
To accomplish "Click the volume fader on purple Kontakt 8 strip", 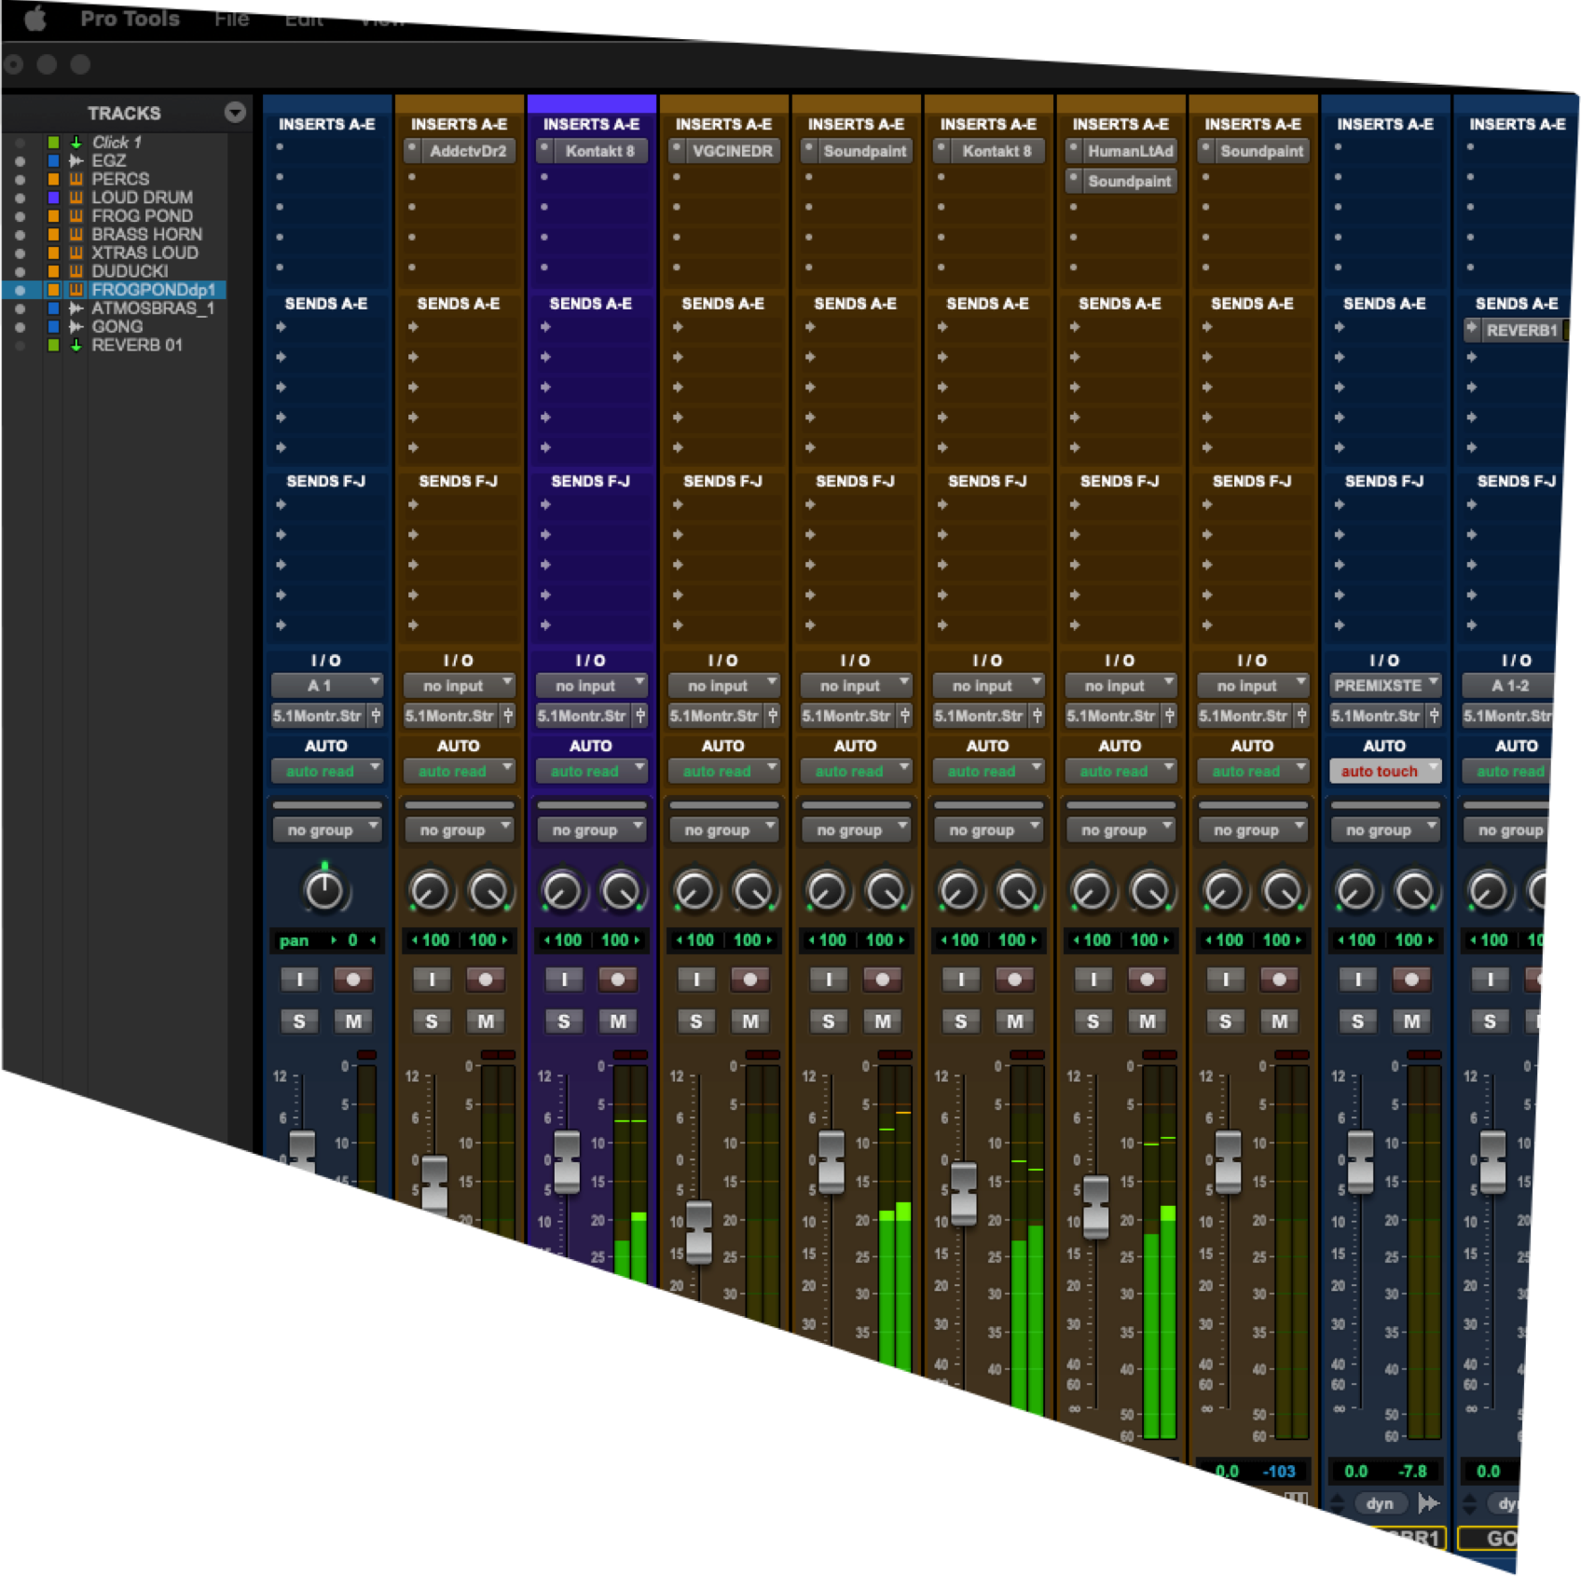I will click(567, 1161).
